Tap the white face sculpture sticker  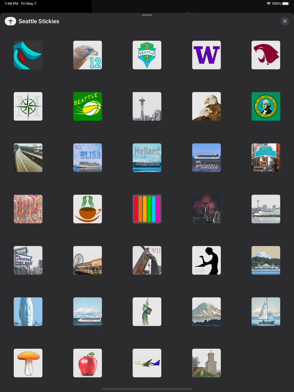point(28,312)
